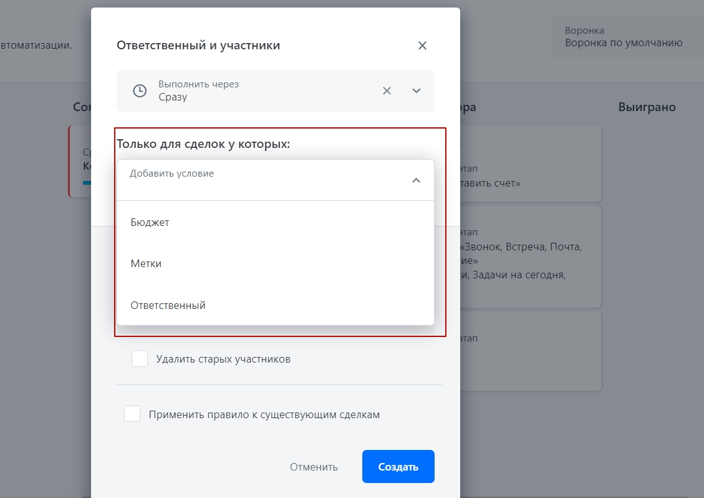Tick the Удалить старых участников checkbox
This screenshot has height=498, width=704.
(x=140, y=359)
